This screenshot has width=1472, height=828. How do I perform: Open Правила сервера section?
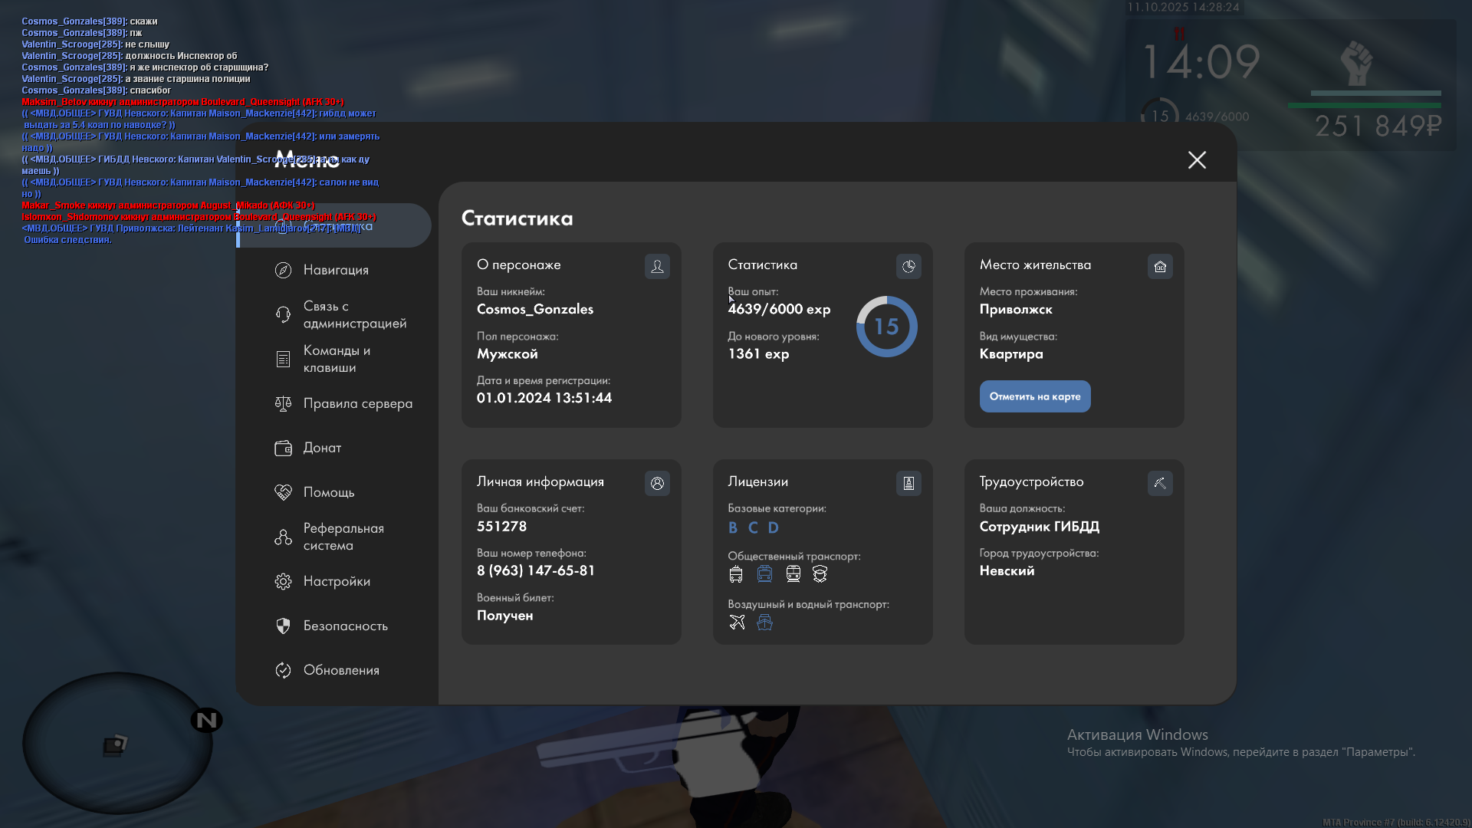click(x=357, y=403)
